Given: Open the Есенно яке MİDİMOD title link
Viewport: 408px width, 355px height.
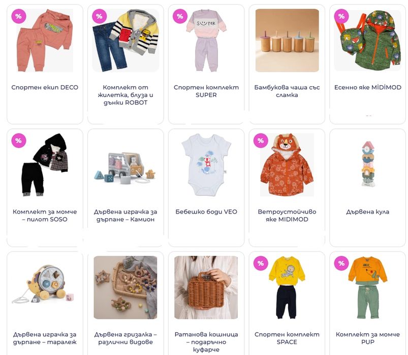Looking at the screenshot, I should click(368, 87).
